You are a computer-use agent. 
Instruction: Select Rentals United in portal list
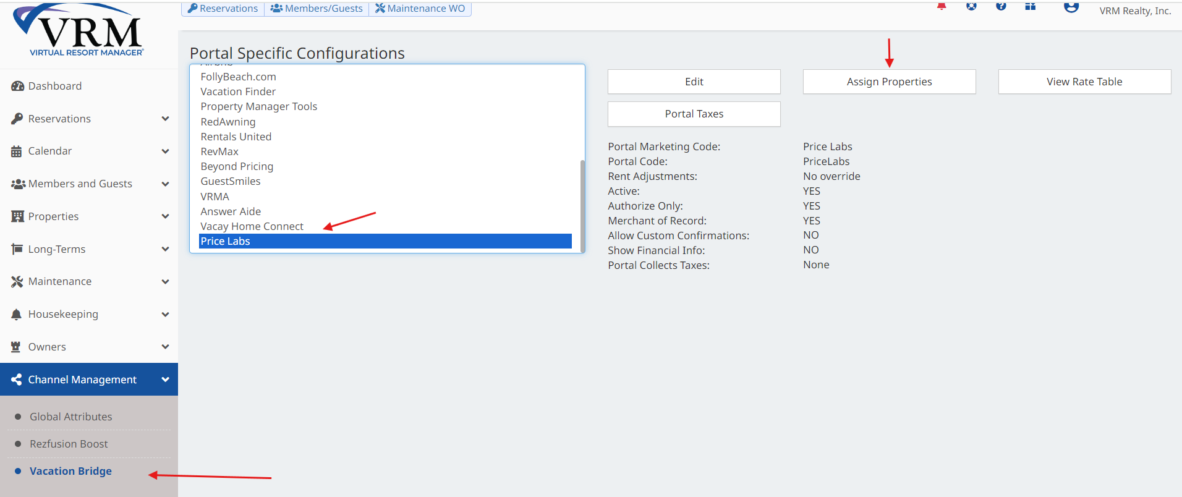pyautogui.click(x=385, y=137)
